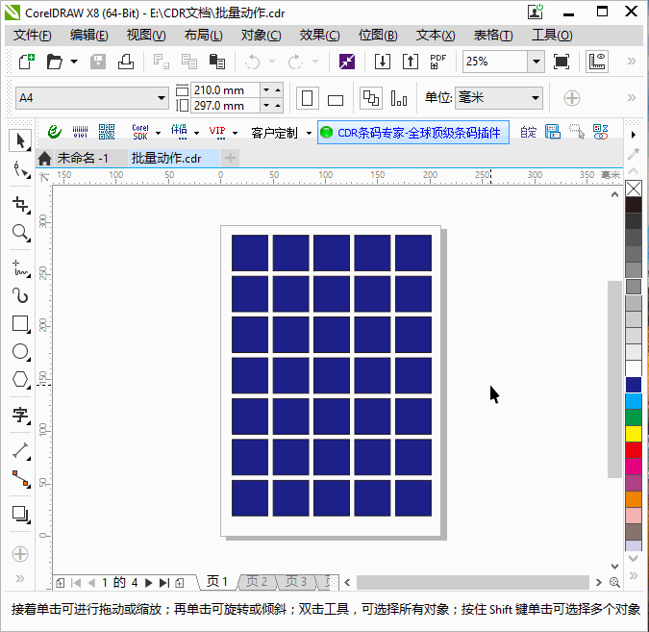The height and width of the screenshot is (632, 649).
Task: Go to the next page arrow
Action: [x=149, y=583]
